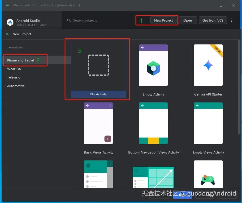
Task: Click Get from VCS button
Action: [x=213, y=20]
